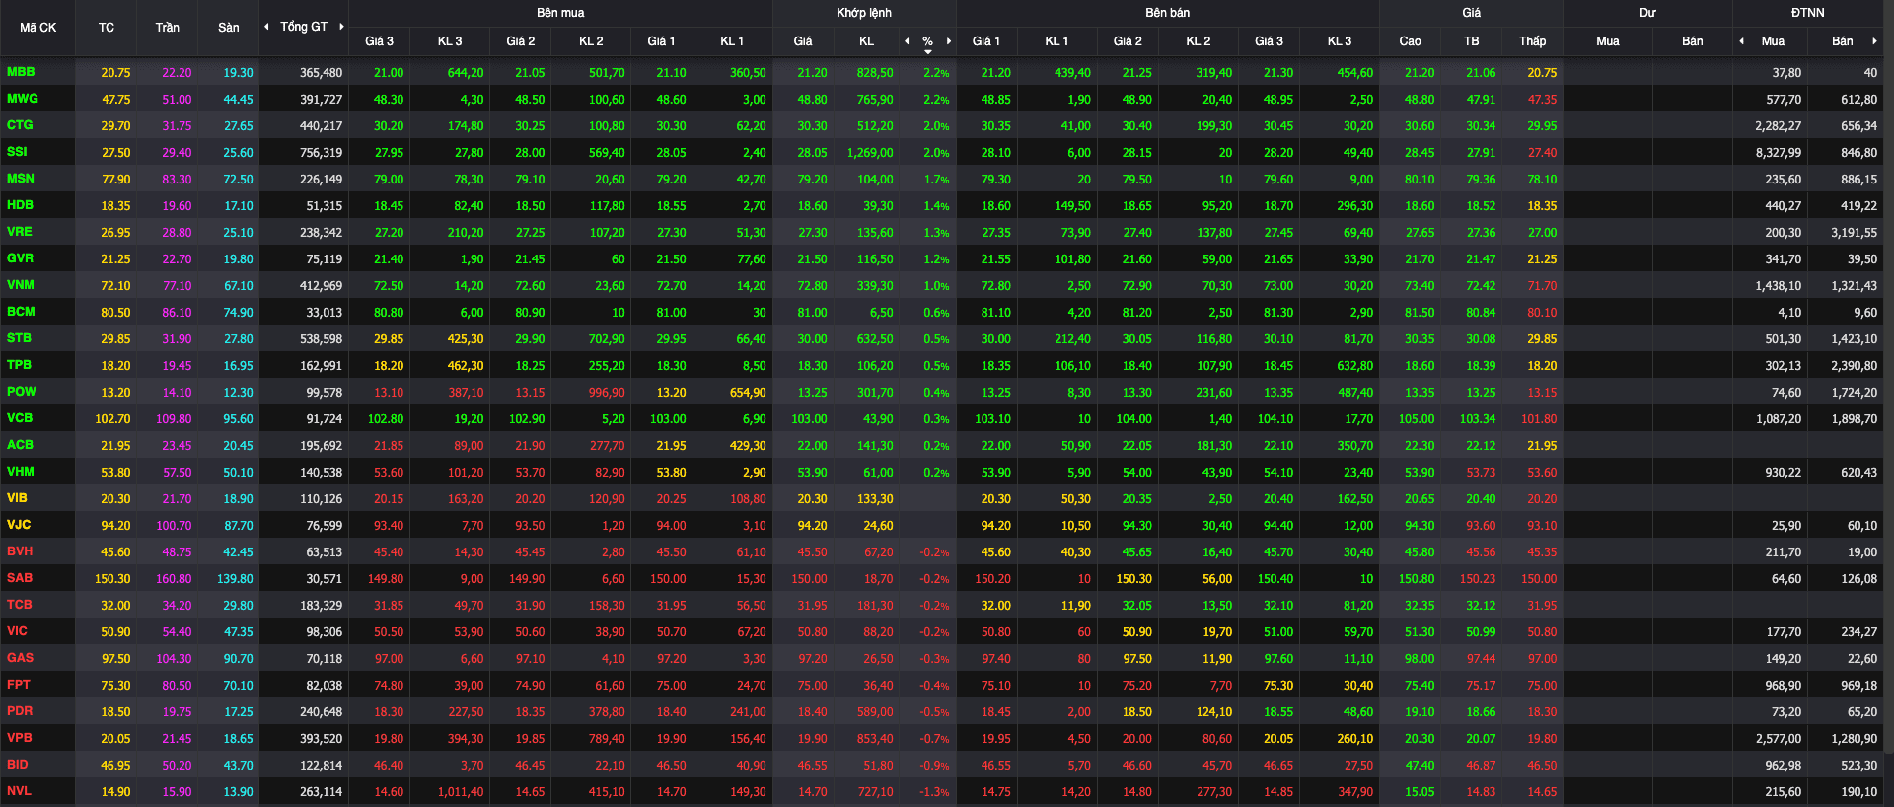Screen dimensions: 1894x807
Task: Click the KL header under Khớp lệnh
Action: point(867,41)
